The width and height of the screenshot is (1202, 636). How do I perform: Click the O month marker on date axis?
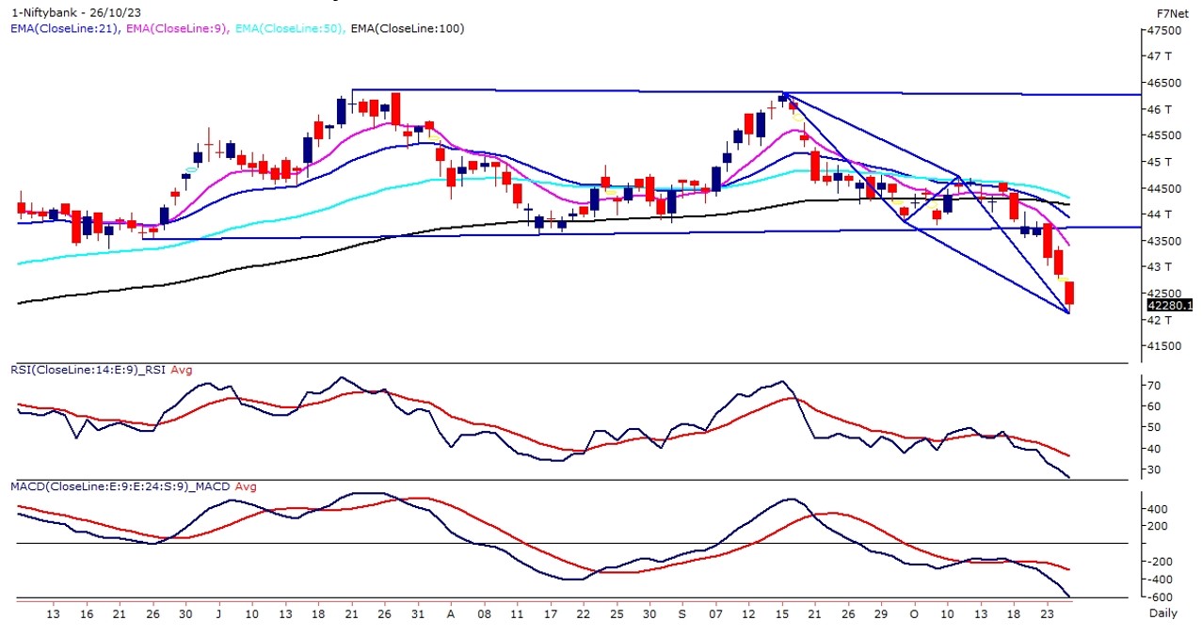click(915, 612)
